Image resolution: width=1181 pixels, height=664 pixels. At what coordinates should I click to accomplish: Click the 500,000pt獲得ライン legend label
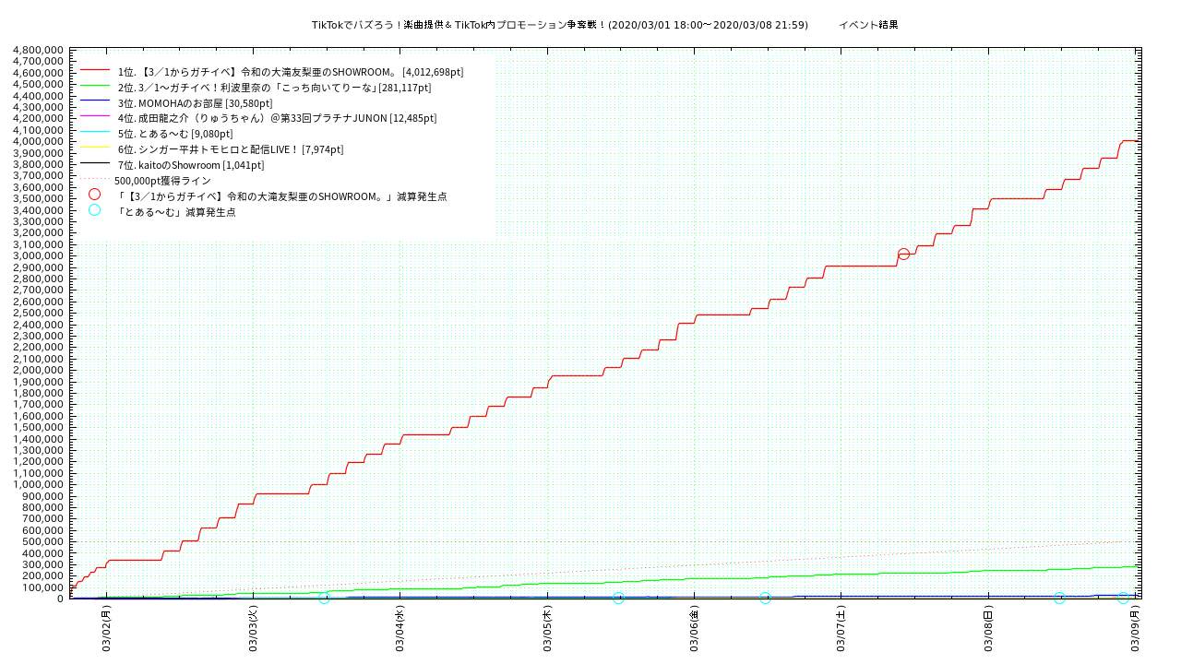(162, 181)
